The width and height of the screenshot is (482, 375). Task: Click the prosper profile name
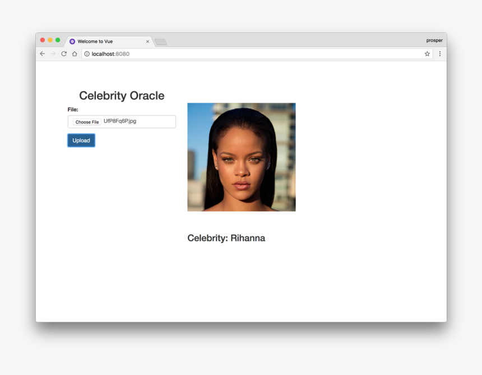[434, 40]
